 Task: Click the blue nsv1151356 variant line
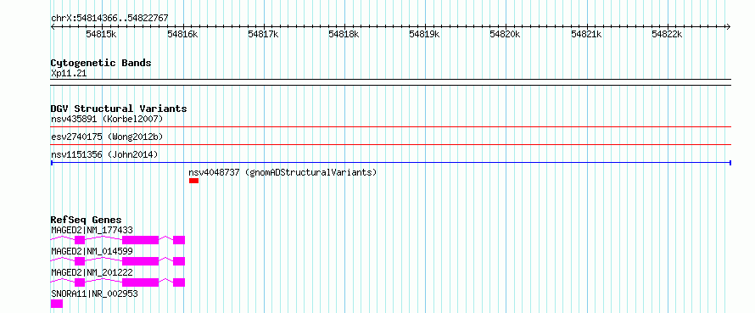391,163
